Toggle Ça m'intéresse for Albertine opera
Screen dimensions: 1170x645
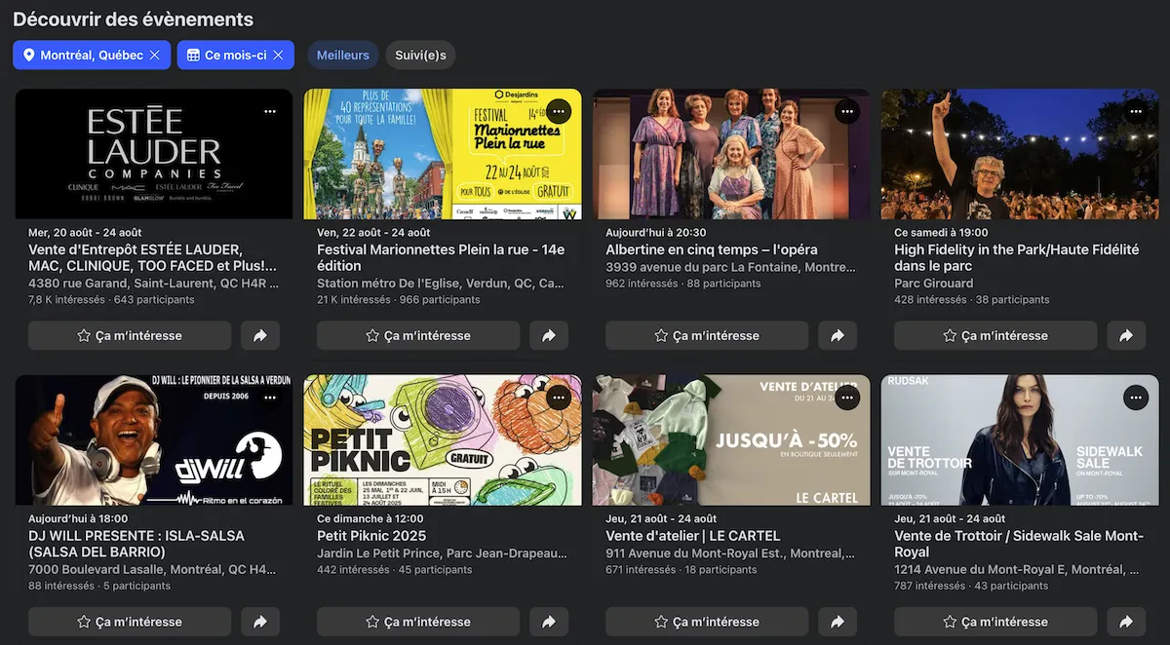coord(707,335)
